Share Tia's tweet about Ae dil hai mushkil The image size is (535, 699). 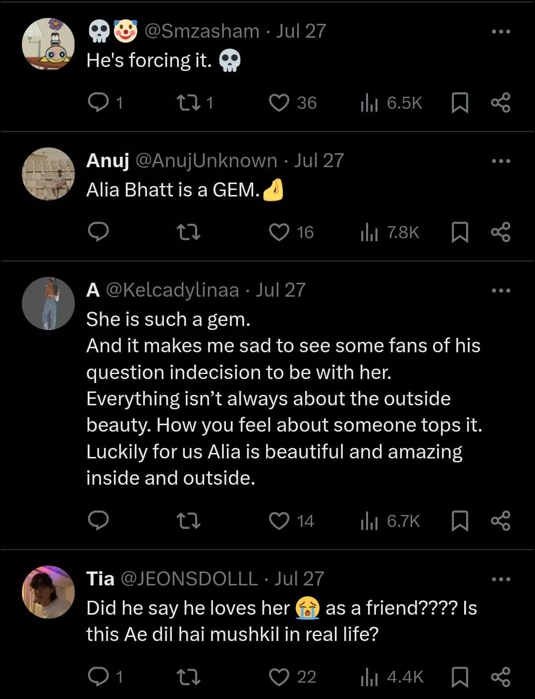pos(500,677)
